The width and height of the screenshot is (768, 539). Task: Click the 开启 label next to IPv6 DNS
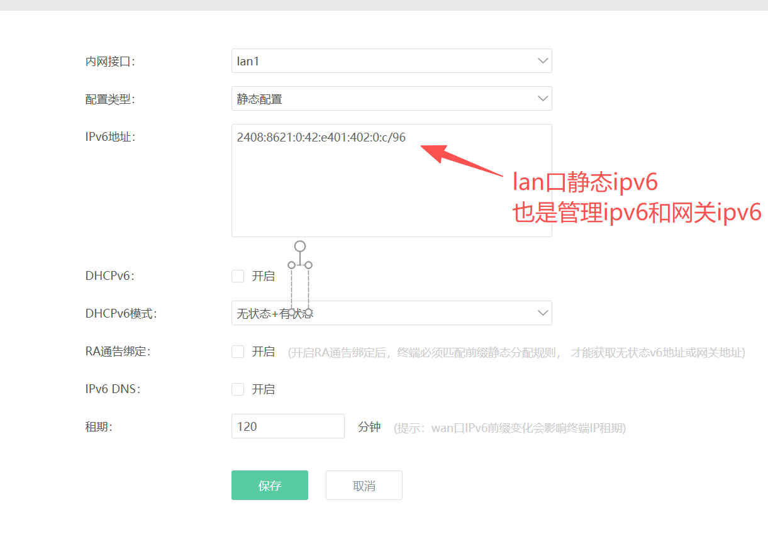coord(264,389)
